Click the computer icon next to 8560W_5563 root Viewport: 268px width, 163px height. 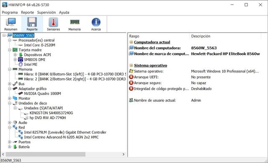[x=10, y=35]
